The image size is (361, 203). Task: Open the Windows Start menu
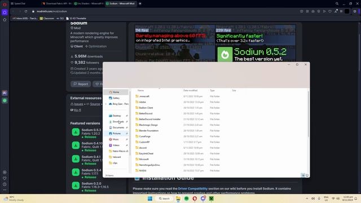pyautogui.click(x=150, y=198)
